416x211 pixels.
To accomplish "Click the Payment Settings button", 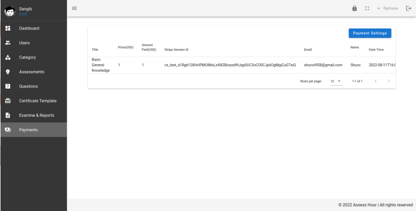I will point(370,33).
